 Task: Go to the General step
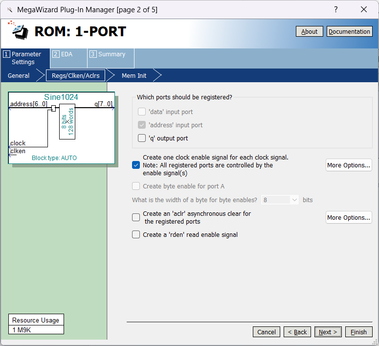(19, 76)
